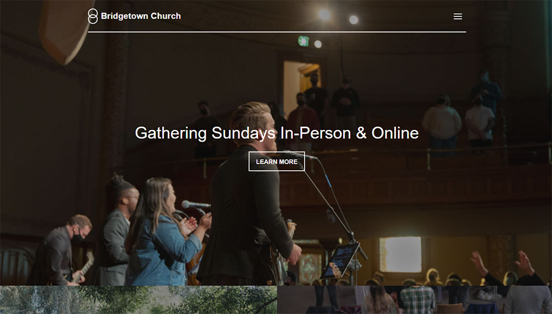Click the two people in white shirts on the balcony
The image size is (552, 314).
click(458, 122)
